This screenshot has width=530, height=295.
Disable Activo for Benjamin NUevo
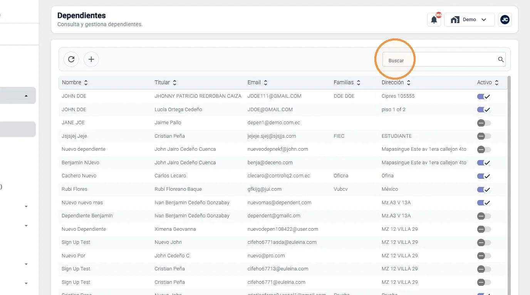pyautogui.click(x=484, y=163)
